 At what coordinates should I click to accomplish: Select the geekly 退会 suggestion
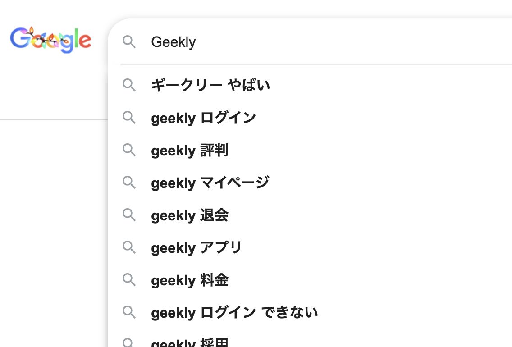click(x=189, y=215)
